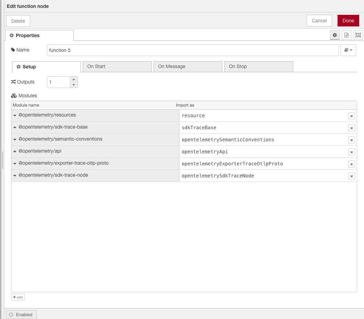This screenshot has height=319, width=364.
Task: Remove the @opentelemetry/semantic-conventions module
Action: tap(351, 140)
